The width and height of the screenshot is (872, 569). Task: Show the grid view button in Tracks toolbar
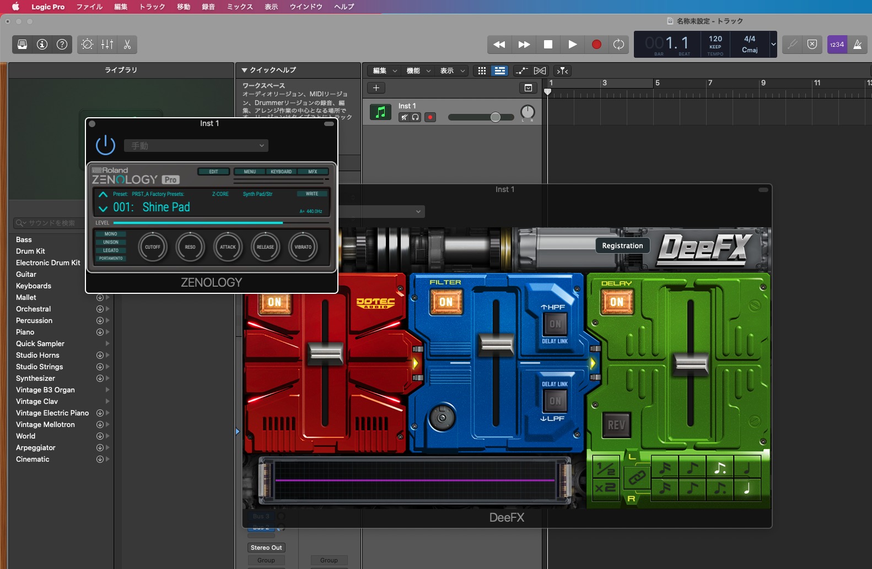click(x=482, y=70)
